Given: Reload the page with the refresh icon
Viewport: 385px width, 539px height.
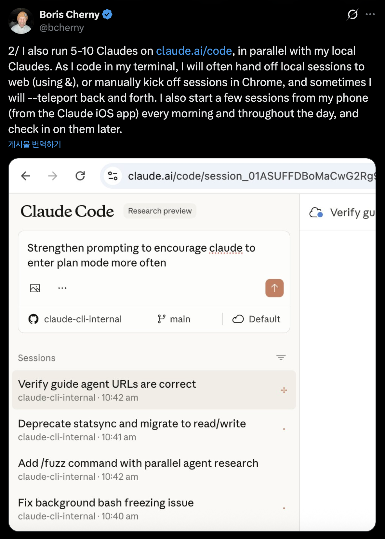Looking at the screenshot, I should [x=80, y=176].
